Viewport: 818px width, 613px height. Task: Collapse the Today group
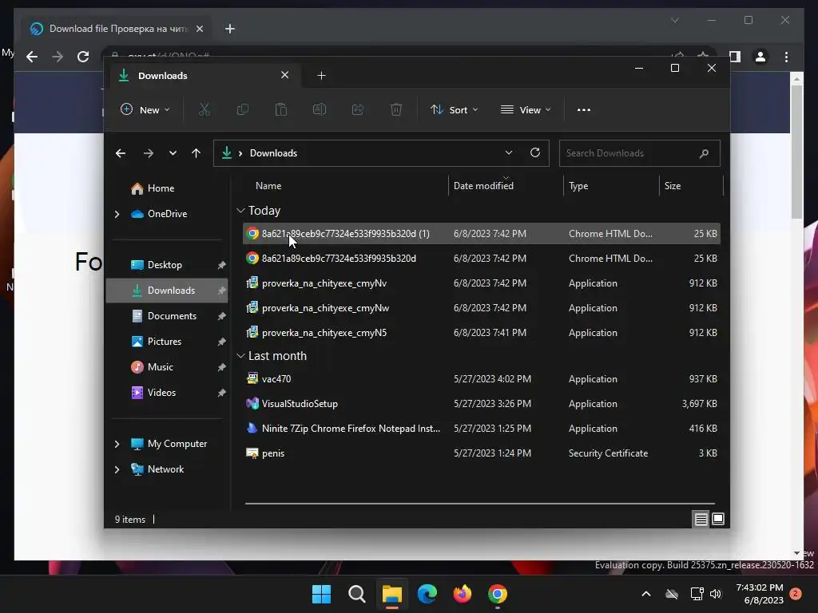pos(240,211)
